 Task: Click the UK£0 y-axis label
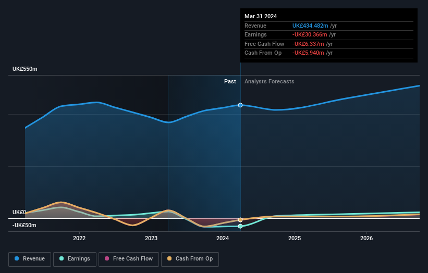point(19,212)
